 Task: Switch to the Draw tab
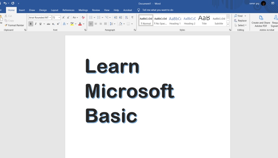click(x=32, y=10)
